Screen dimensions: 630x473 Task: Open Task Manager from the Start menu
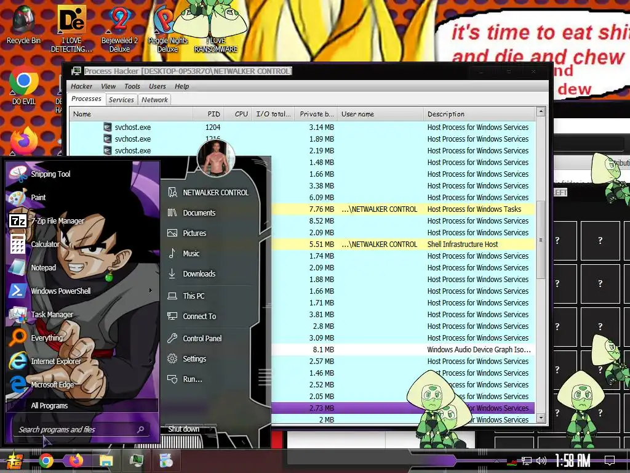click(x=82, y=315)
